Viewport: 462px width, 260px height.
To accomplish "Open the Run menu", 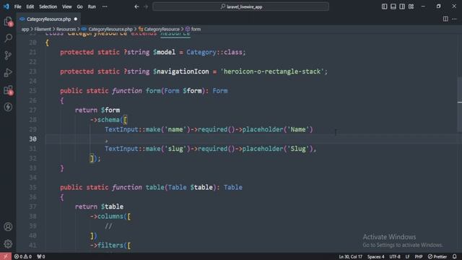I will [x=92, y=6].
